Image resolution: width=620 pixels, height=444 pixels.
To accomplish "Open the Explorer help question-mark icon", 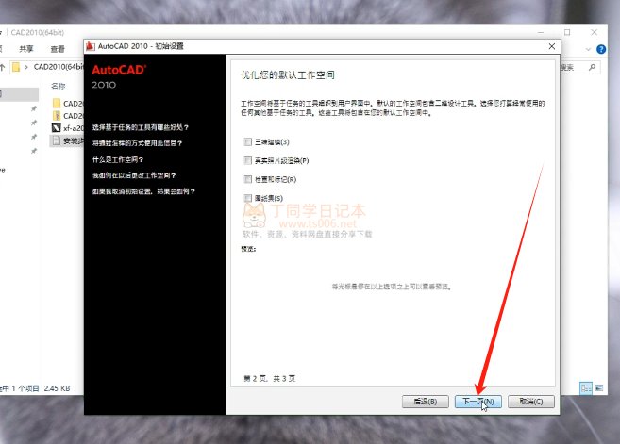I will (601, 49).
